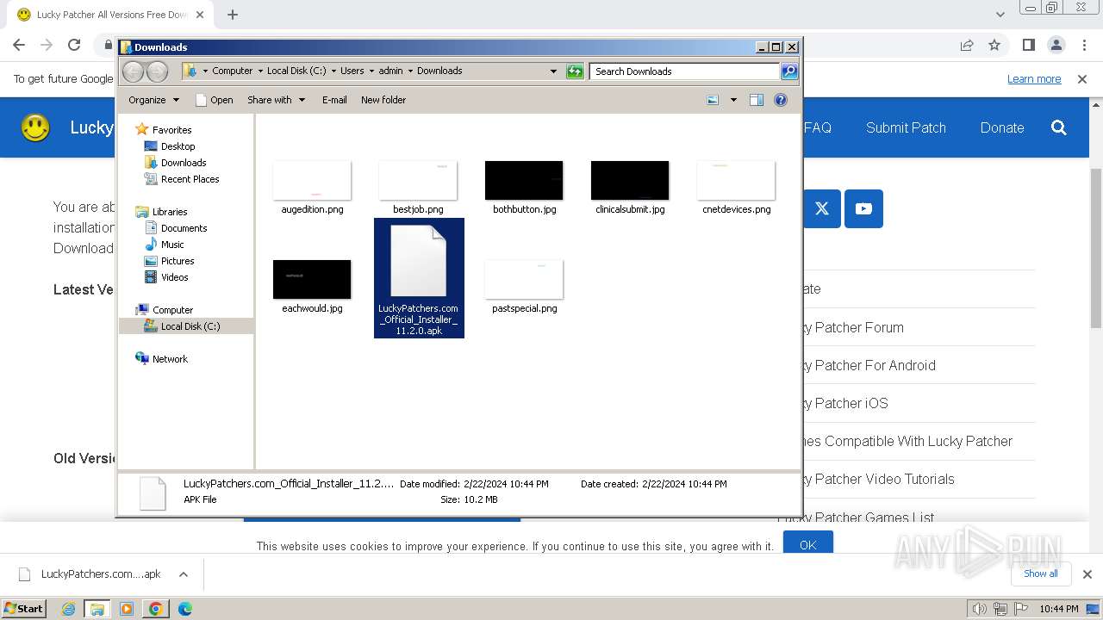Change the view using the views icon
Viewport: 1103px width, 620px height.
point(713,100)
